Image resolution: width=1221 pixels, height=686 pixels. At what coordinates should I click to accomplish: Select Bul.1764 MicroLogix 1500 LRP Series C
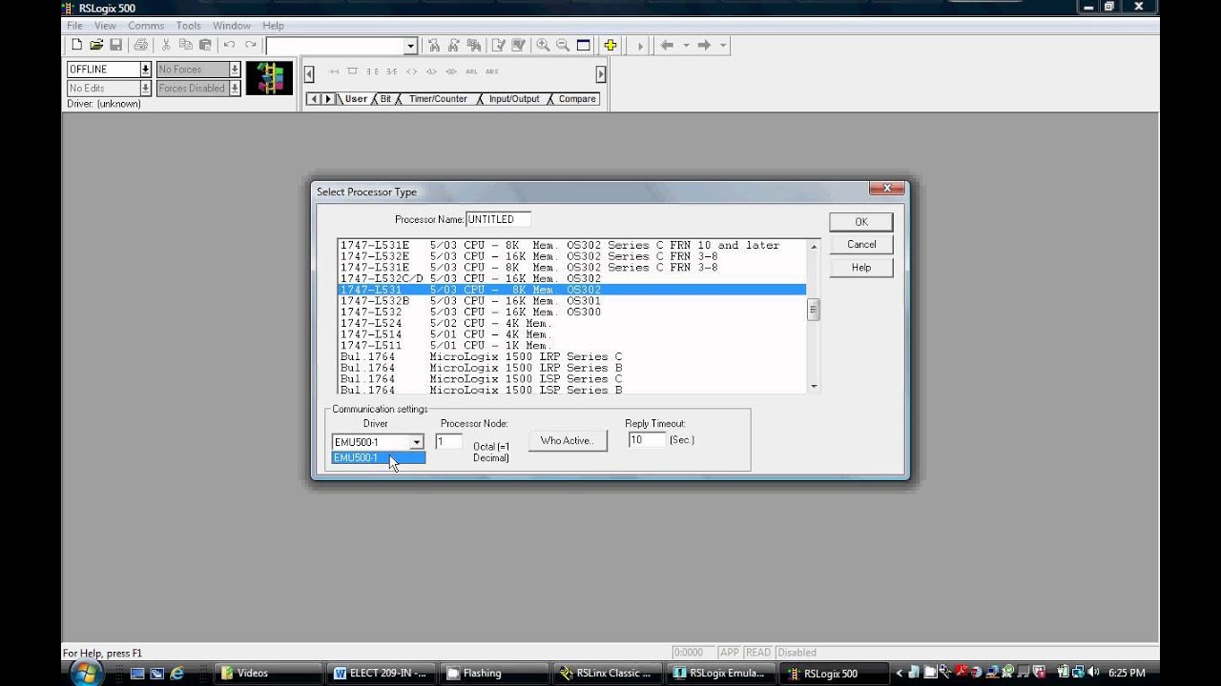point(572,356)
